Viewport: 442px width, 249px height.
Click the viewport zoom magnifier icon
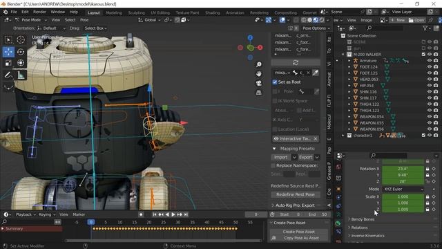point(258,64)
